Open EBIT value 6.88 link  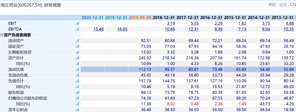(x=290, y=23)
